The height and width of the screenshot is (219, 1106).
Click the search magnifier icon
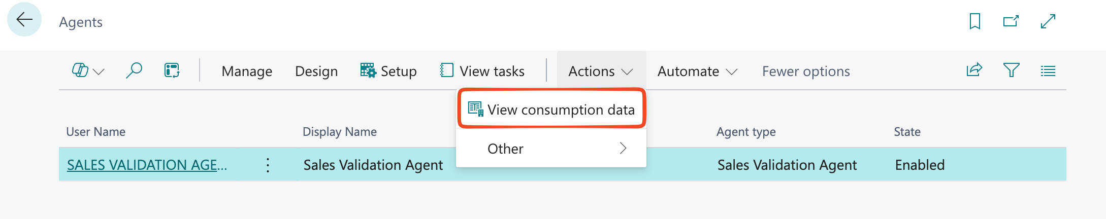coord(134,70)
